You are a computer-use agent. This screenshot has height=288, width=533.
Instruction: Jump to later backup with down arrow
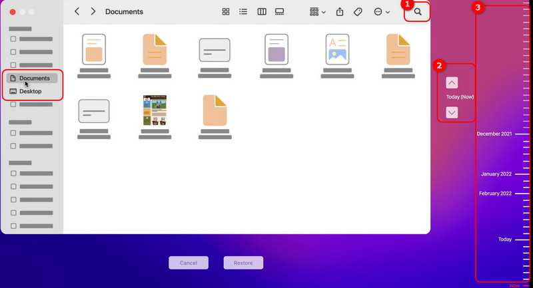[452, 112]
